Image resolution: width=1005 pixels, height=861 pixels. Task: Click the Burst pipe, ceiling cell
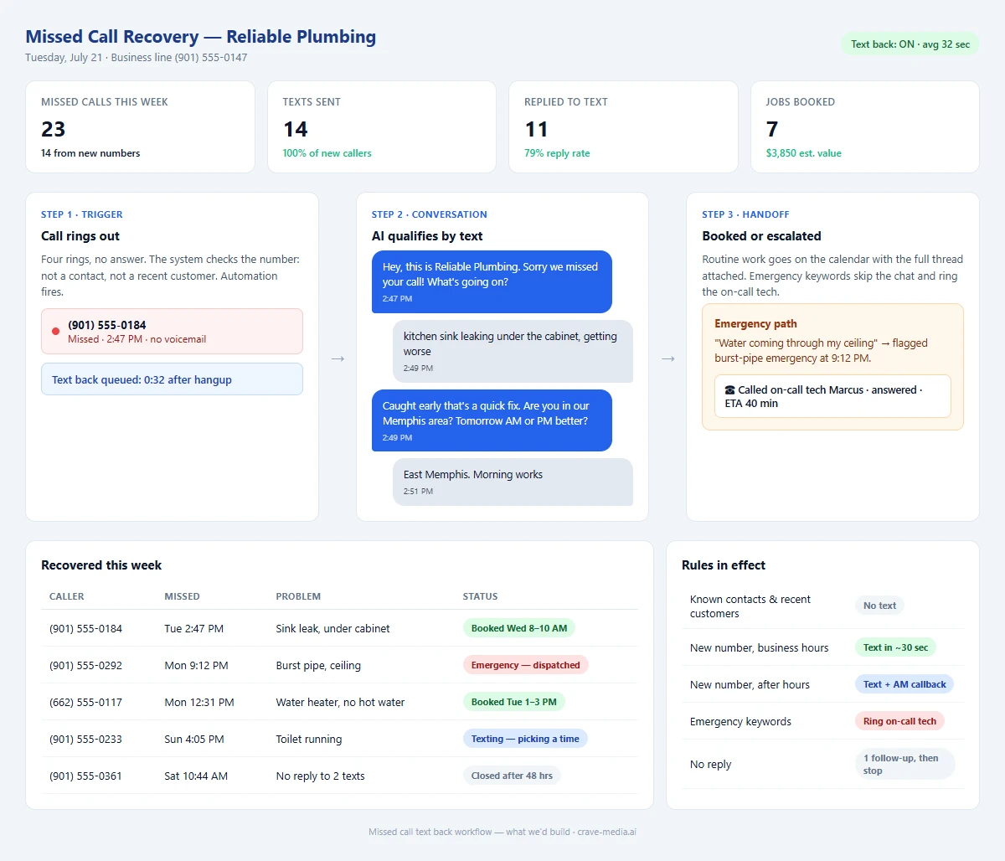coord(318,665)
